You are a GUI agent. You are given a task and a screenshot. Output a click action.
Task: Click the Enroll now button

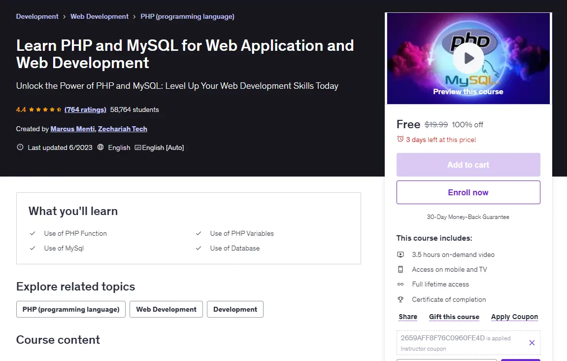(468, 192)
